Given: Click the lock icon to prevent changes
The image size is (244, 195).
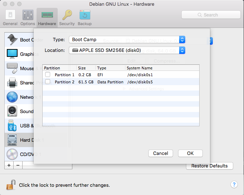Looking at the screenshot, I should pyautogui.click(x=10, y=185).
